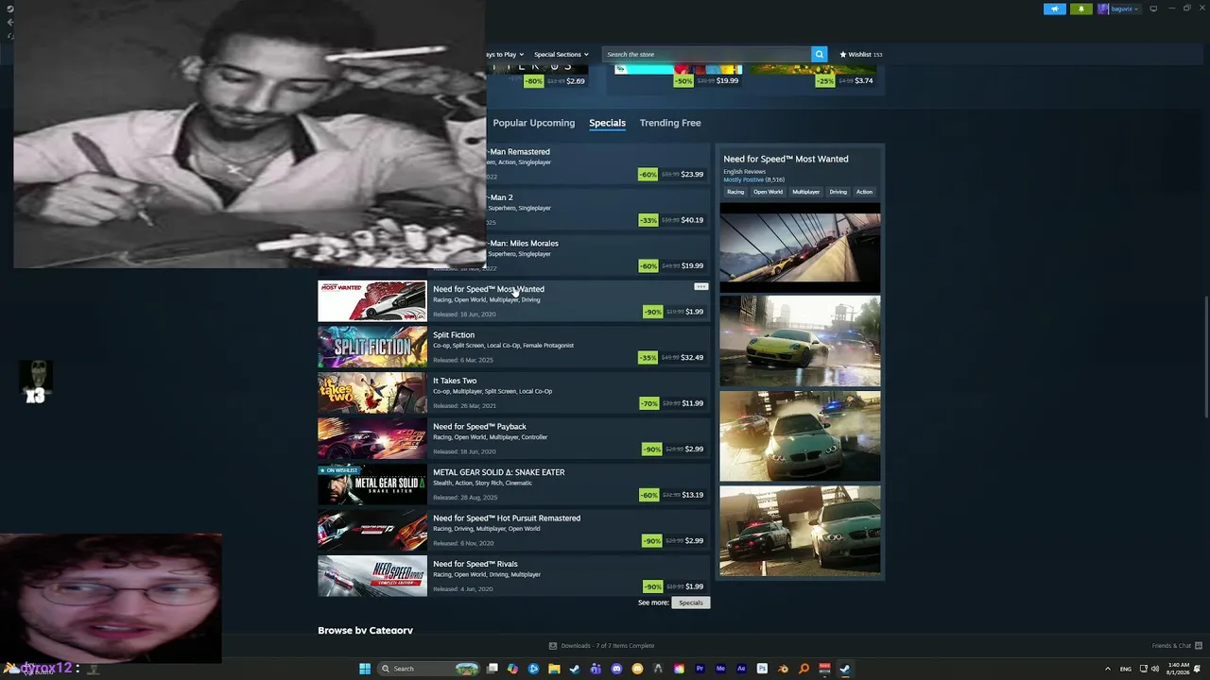
Task: Launch After Effects from the taskbar
Action: click(741, 669)
